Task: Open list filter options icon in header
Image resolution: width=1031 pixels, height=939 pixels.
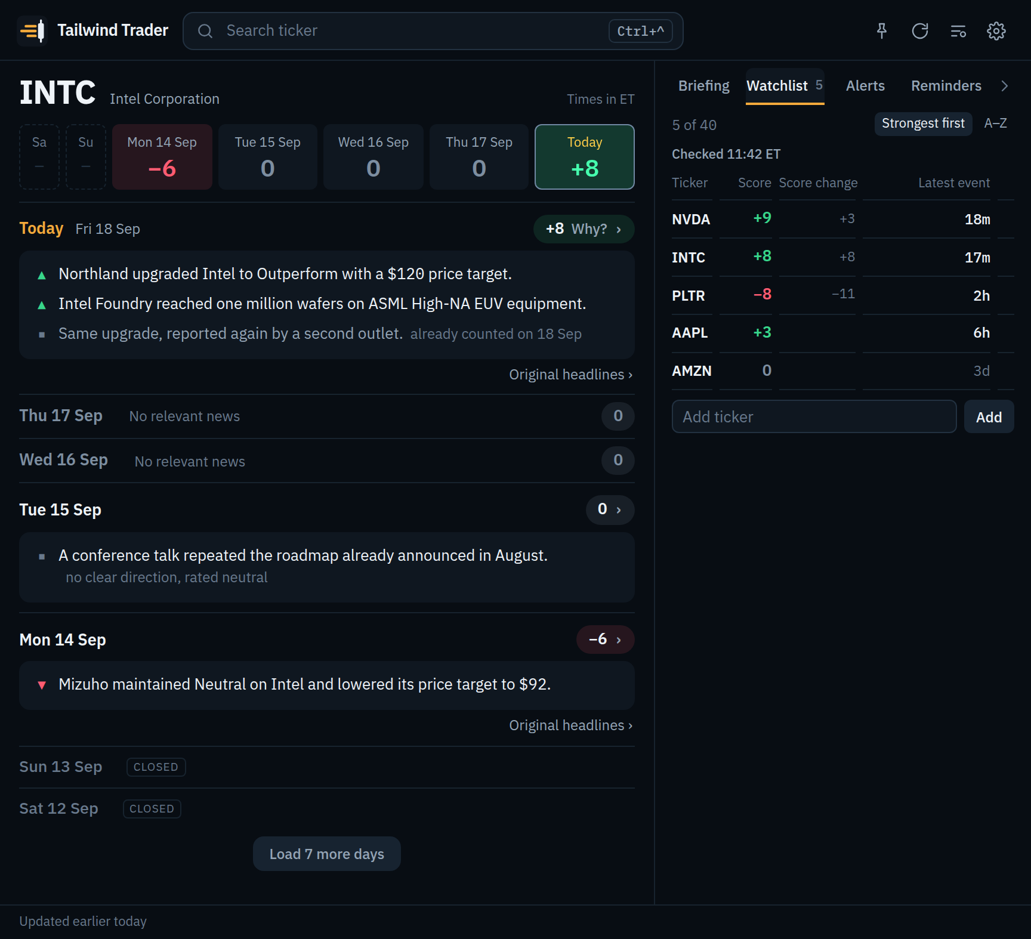Action: (958, 31)
